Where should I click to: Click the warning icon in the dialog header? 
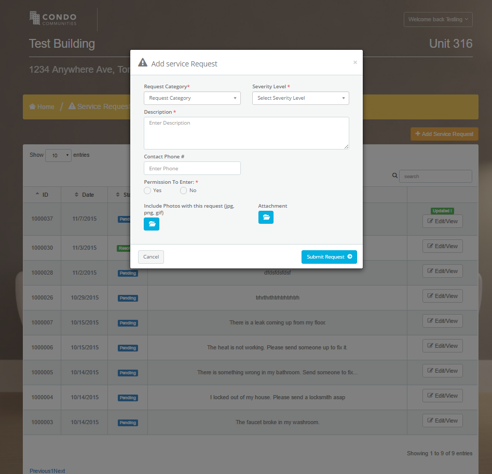tap(142, 62)
